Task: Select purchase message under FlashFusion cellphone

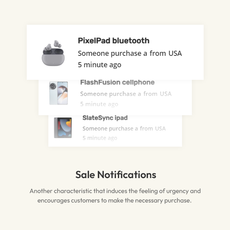Action: click(126, 94)
